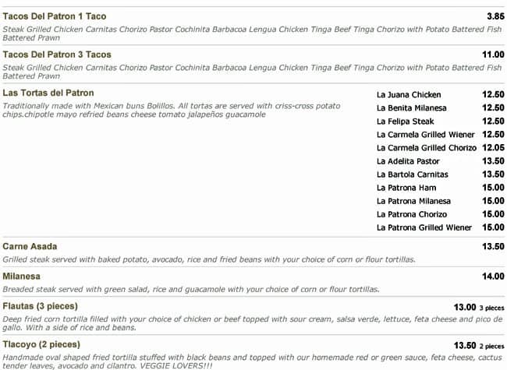507x370 pixels.
Task: Pick La Adelita Pastor torta
Action: tap(407, 161)
